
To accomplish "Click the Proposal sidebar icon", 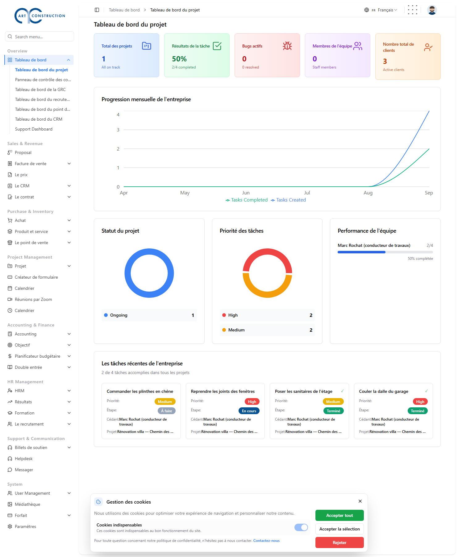I will point(10,152).
